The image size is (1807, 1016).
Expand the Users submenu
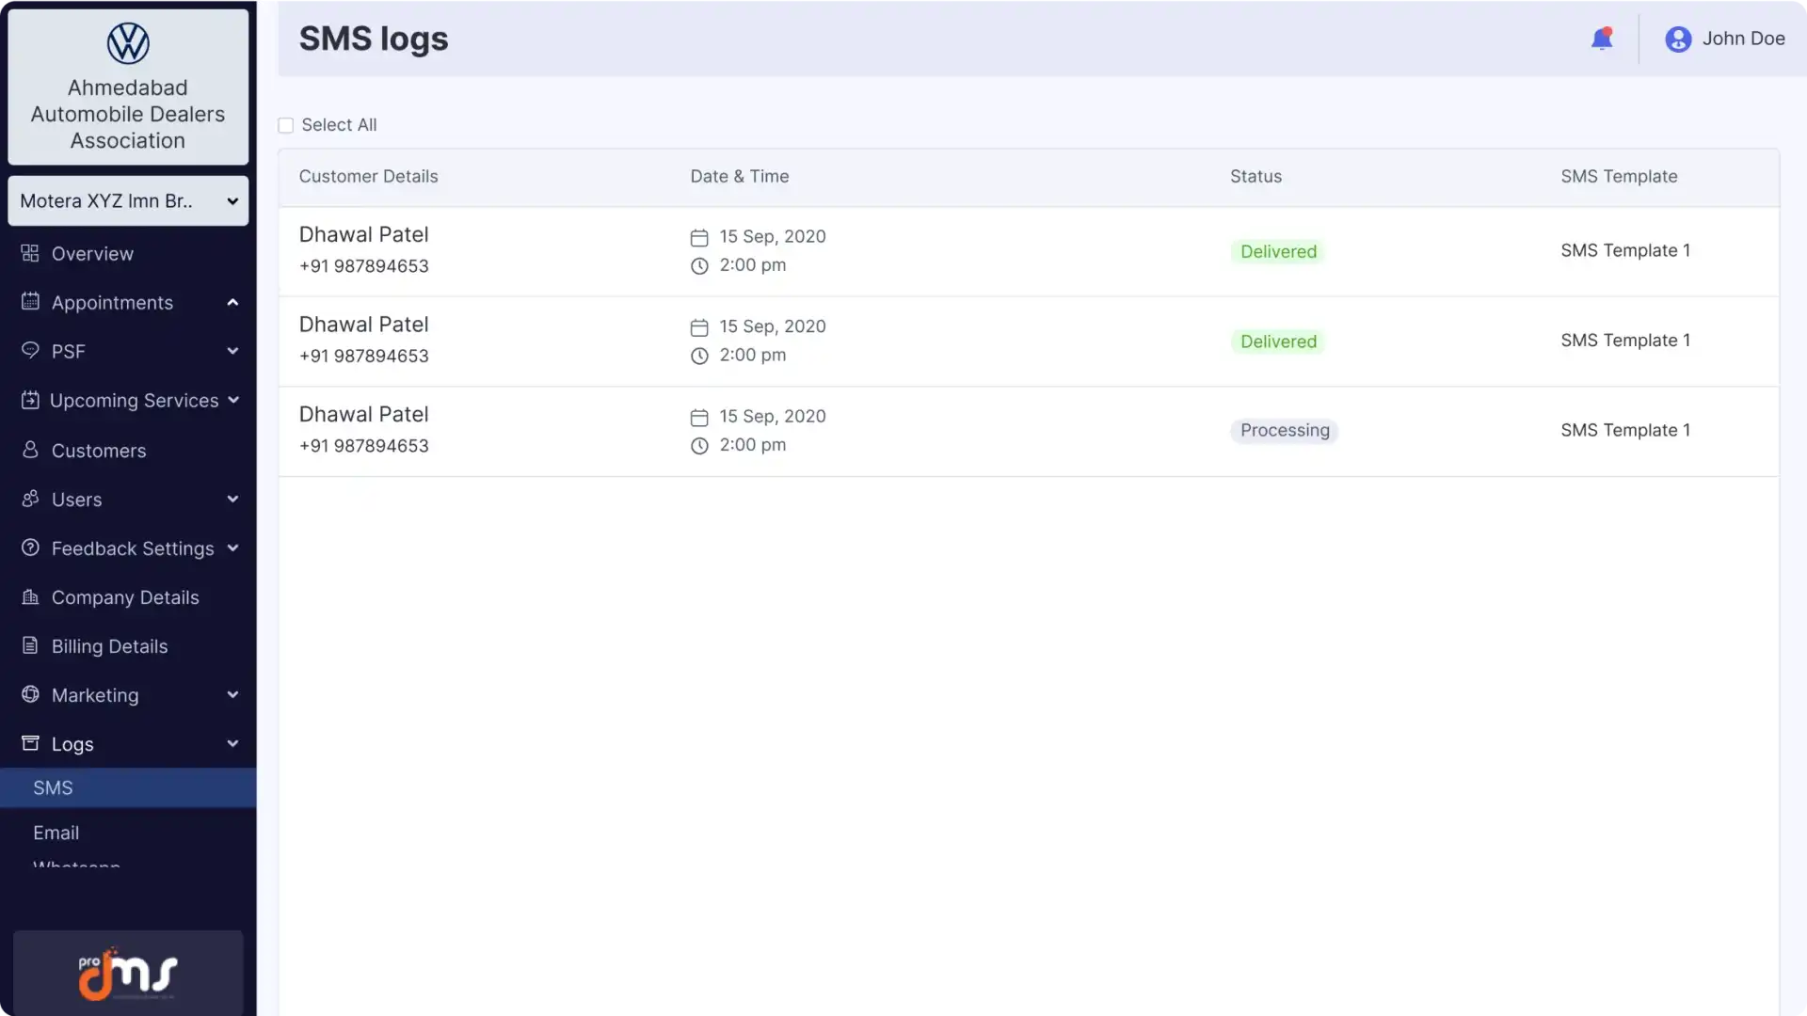[231, 499]
